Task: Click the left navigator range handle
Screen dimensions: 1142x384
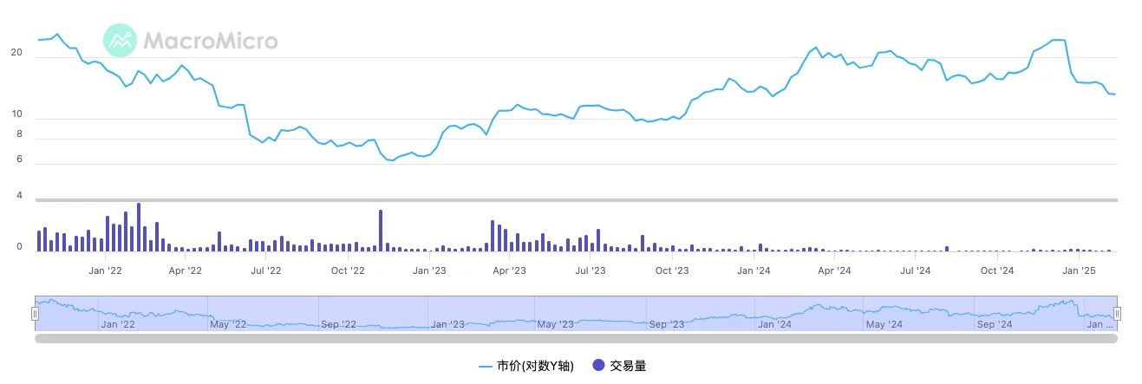Action: point(36,314)
